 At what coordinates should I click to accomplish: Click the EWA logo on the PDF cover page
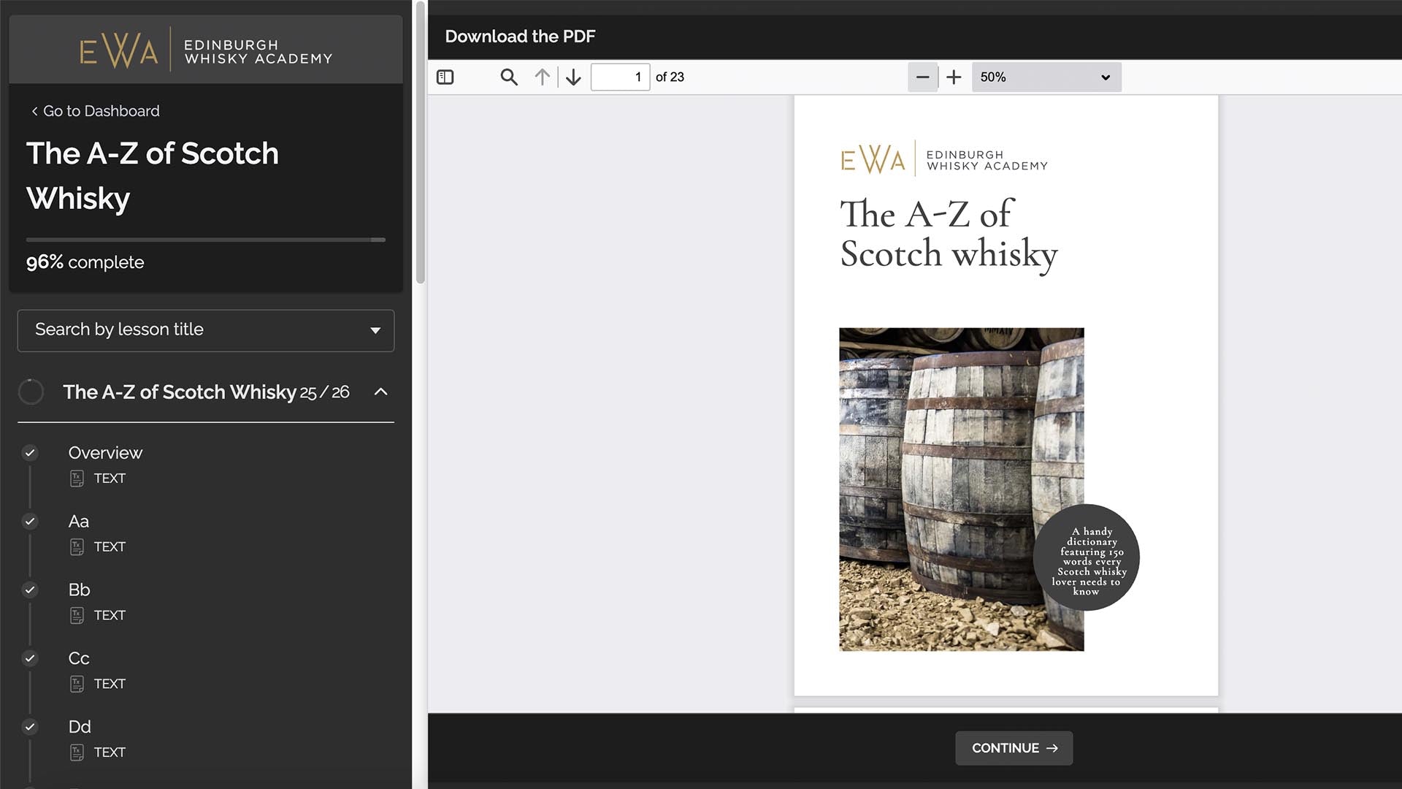(944, 159)
